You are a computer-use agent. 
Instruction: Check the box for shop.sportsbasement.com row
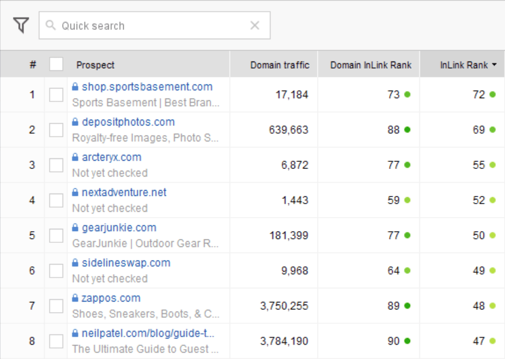click(x=56, y=95)
